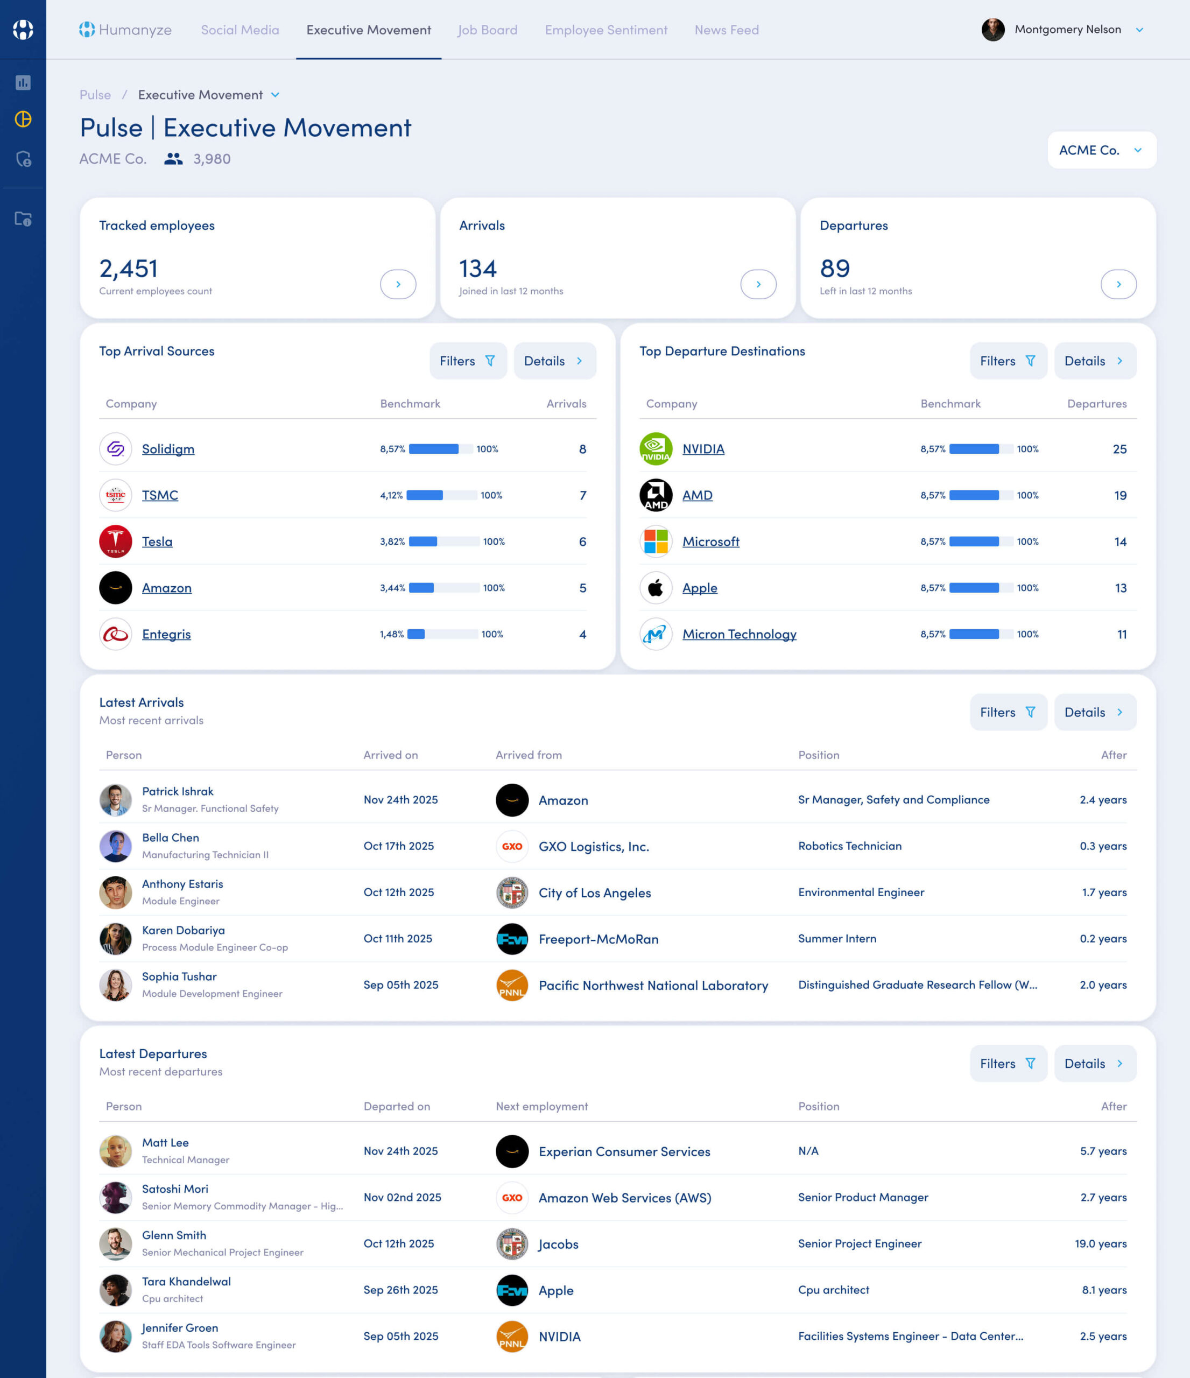Screen dimensions: 1190x1378
Task: Open Filters for Top Departure Destinations
Action: [x=1009, y=361]
